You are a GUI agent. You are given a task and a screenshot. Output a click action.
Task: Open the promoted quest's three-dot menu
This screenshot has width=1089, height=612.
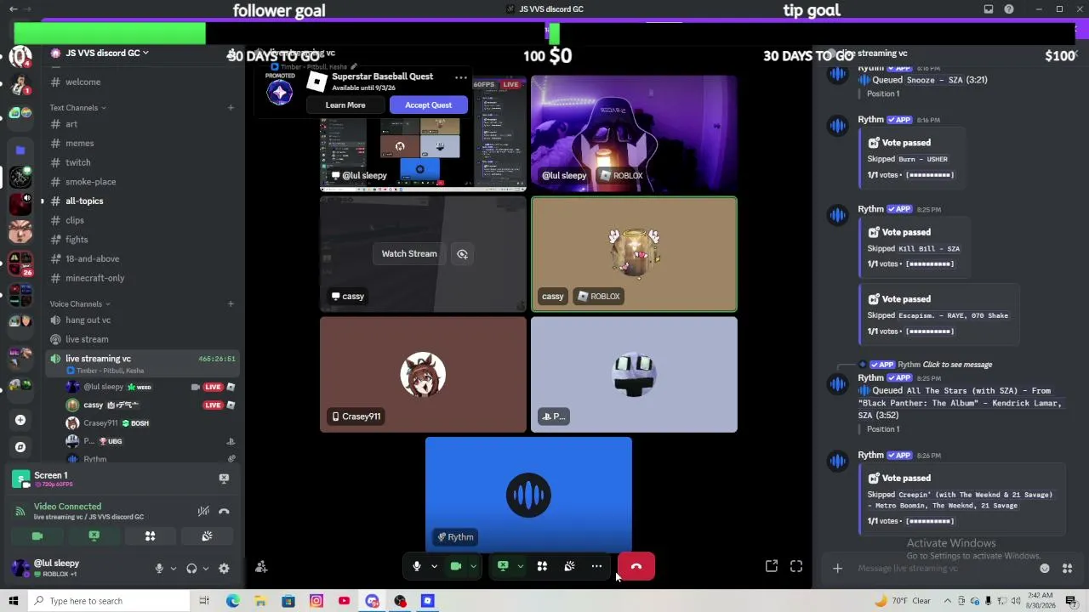click(x=460, y=77)
